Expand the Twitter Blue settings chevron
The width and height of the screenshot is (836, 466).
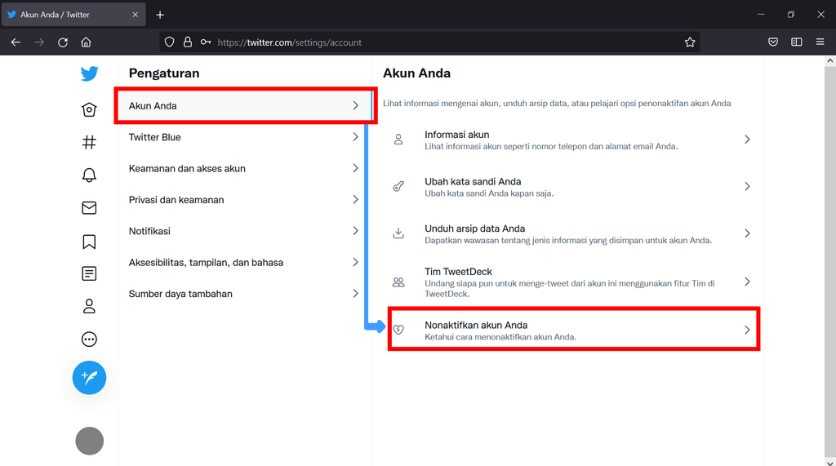point(355,137)
